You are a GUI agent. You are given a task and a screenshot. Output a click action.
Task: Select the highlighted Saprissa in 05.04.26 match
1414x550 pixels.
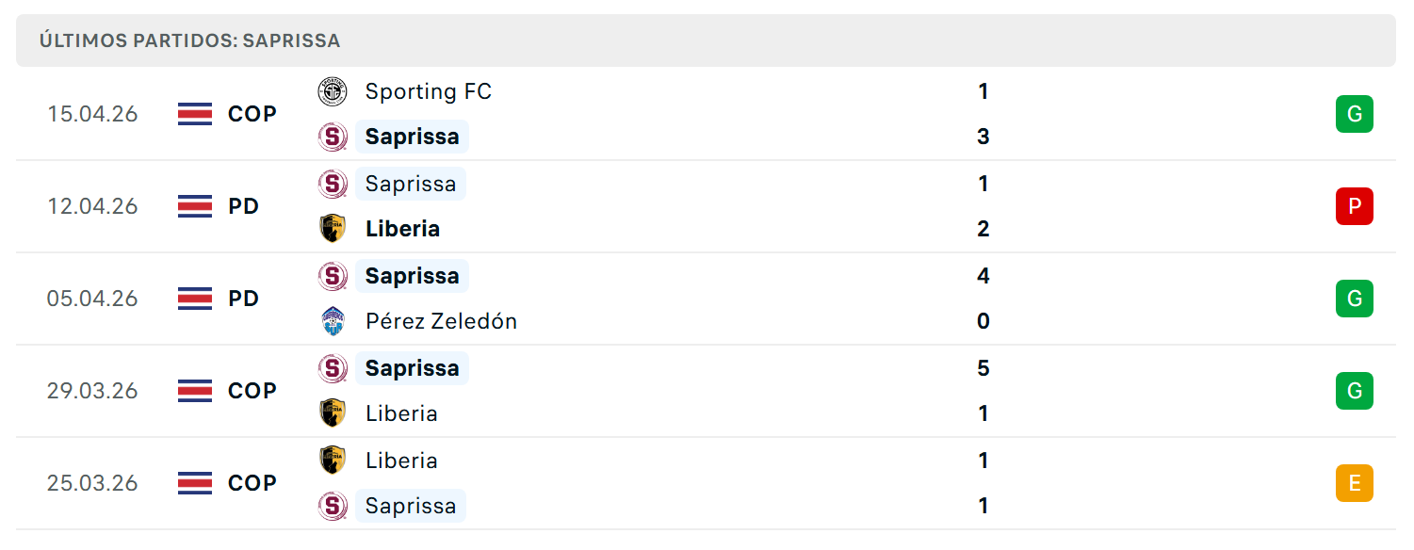pyautogui.click(x=412, y=276)
